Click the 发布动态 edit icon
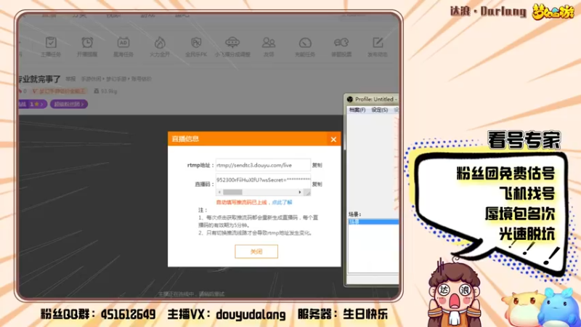581x327 pixels. (x=378, y=43)
